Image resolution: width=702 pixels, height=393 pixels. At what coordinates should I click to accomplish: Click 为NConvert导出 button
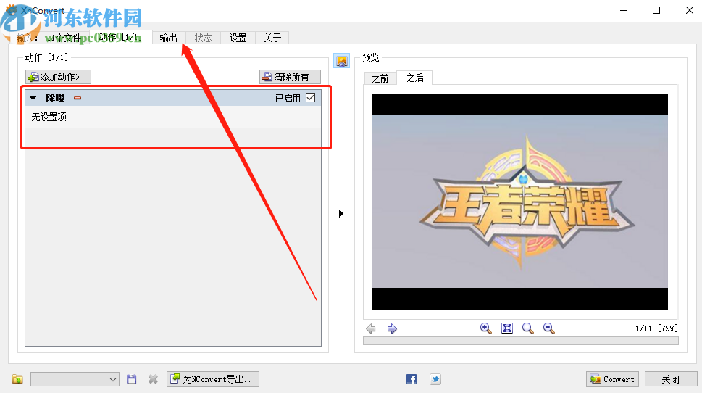(213, 379)
